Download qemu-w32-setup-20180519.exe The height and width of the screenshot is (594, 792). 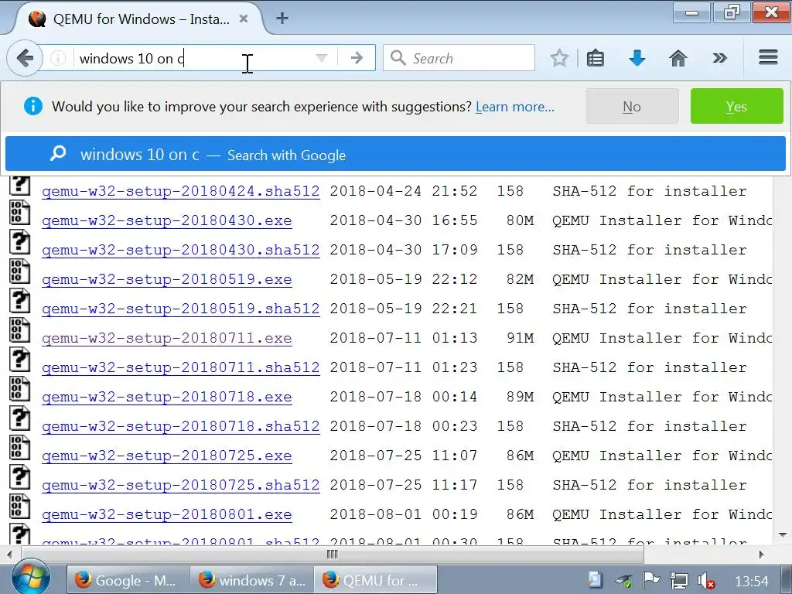pyautogui.click(x=167, y=278)
